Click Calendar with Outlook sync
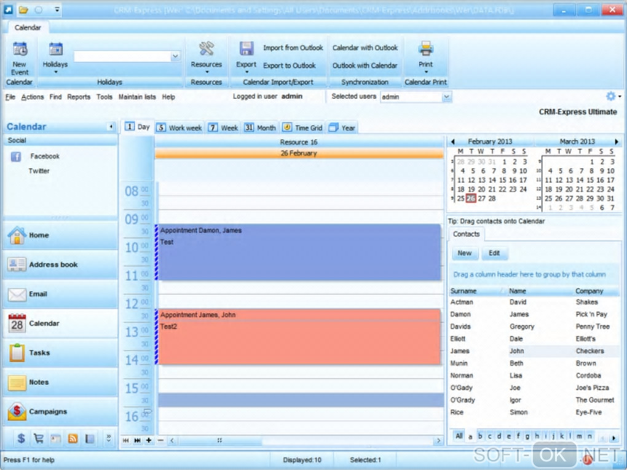The width and height of the screenshot is (627, 470). pyautogui.click(x=365, y=47)
